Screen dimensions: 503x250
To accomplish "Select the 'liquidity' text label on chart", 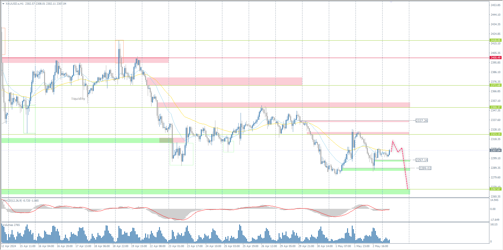I will (x=78, y=99).
